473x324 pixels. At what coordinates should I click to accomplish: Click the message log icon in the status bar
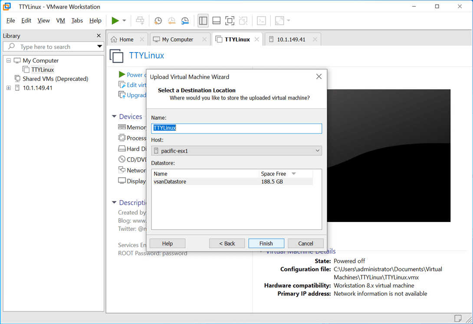(458, 318)
